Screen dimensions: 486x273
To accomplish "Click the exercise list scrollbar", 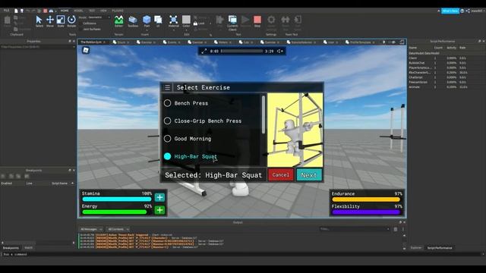I will pyautogui.click(x=264, y=115).
